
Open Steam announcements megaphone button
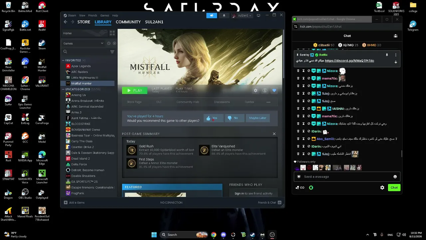pyautogui.click(x=212, y=15)
